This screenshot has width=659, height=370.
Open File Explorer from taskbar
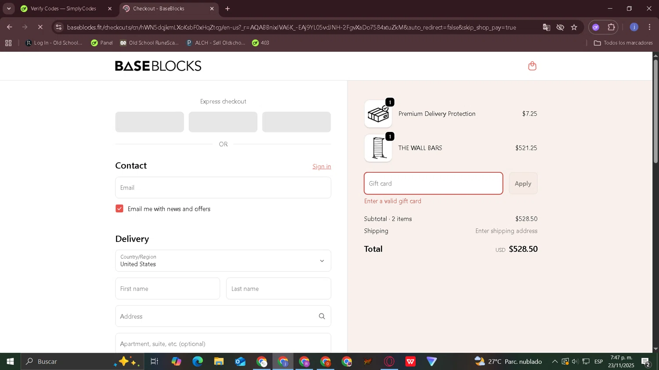click(219, 362)
